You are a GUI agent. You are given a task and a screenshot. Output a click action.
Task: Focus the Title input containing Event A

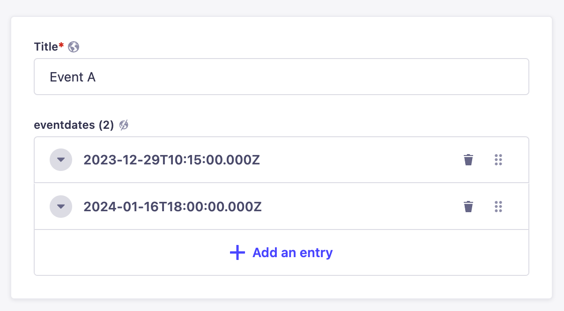coord(187,77)
